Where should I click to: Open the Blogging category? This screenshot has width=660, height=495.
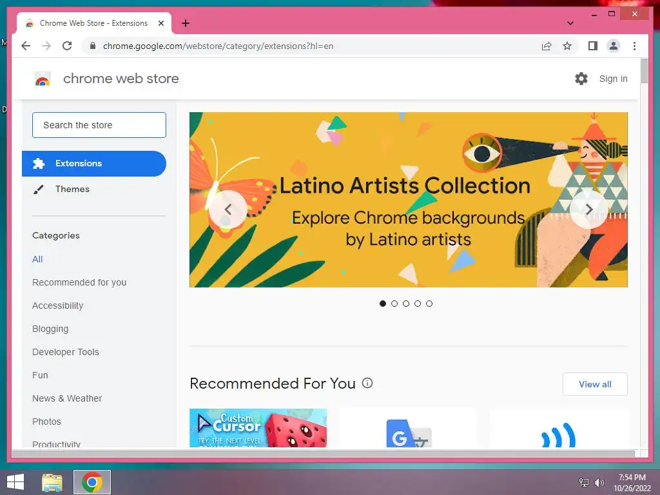(x=50, y=329)
